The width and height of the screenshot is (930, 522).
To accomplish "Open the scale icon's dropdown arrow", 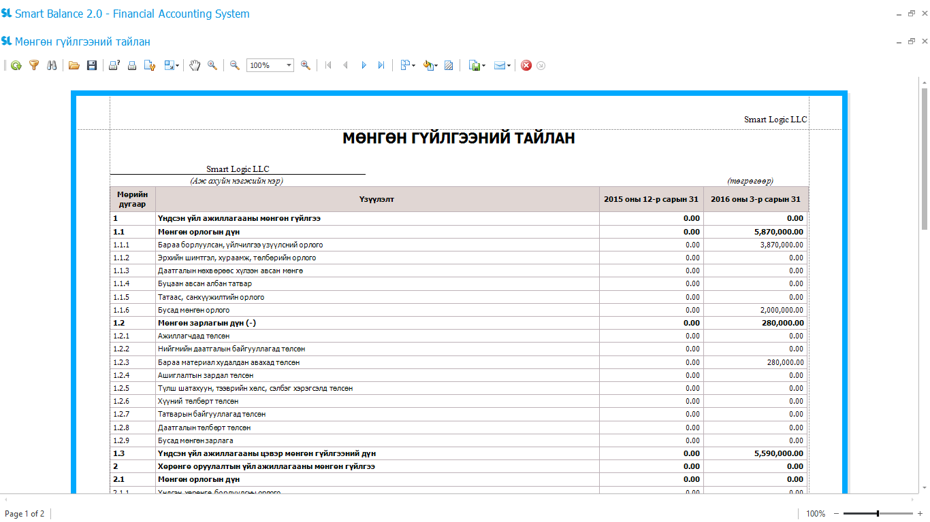I will click(x=178, y=65).
